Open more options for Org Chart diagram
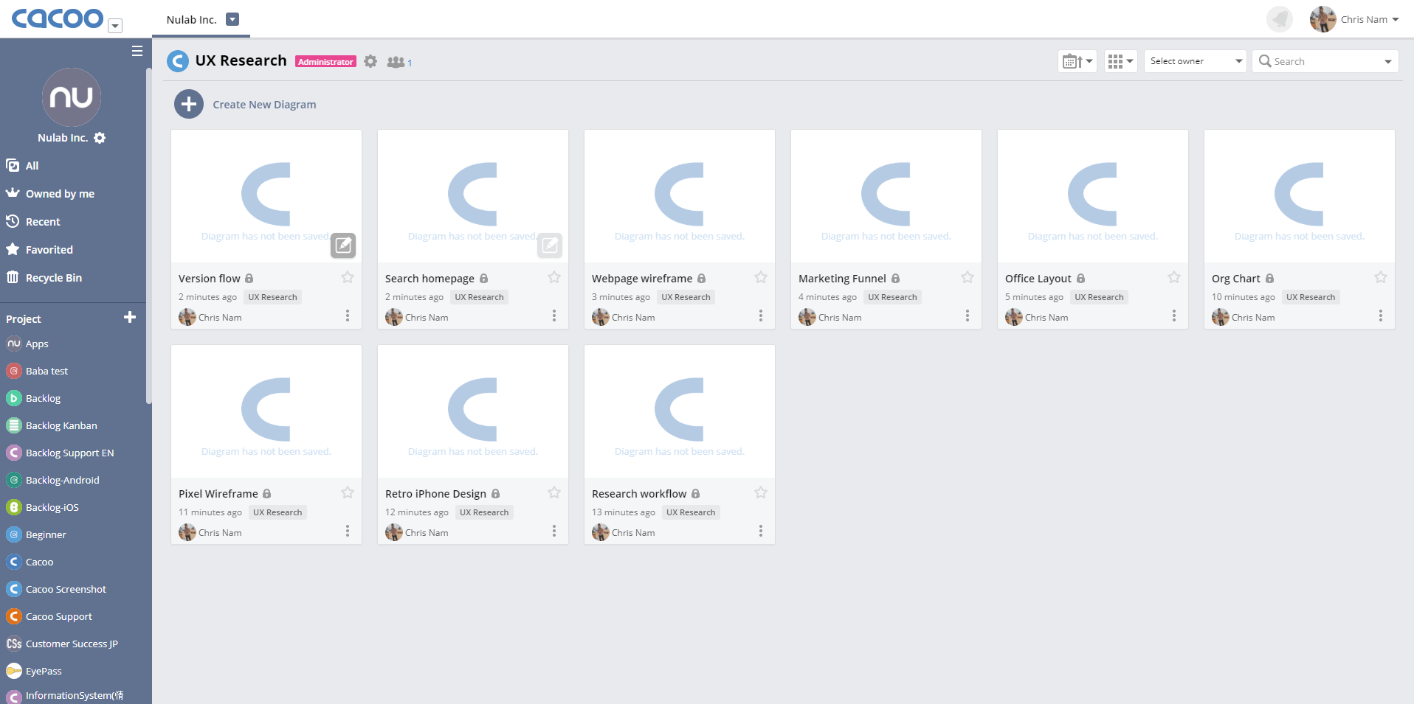Image resolution: width=1414 pixels, height=704 pixels. [x=1380, y=316]
